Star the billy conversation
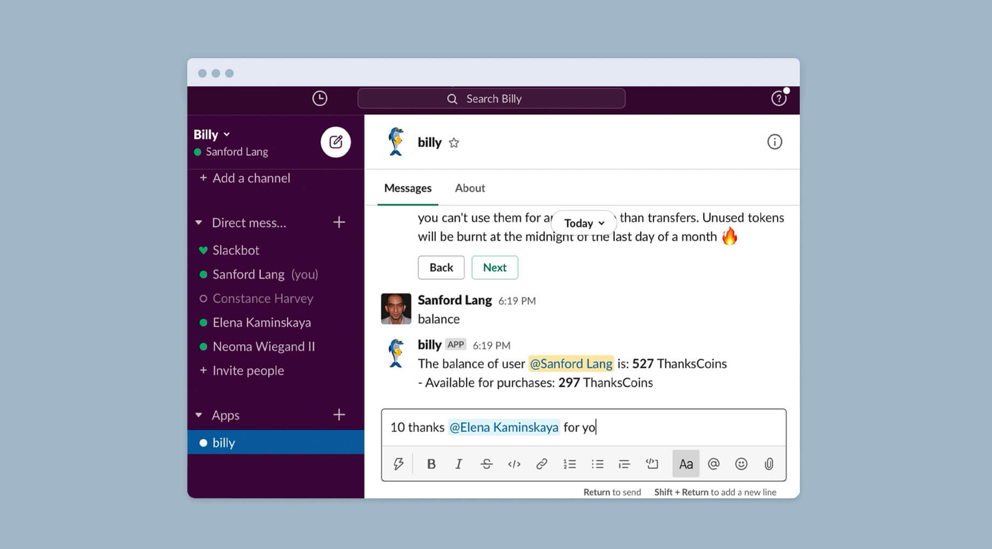The height and width of the screenshot is (549, 992). [x=454, y=143]
